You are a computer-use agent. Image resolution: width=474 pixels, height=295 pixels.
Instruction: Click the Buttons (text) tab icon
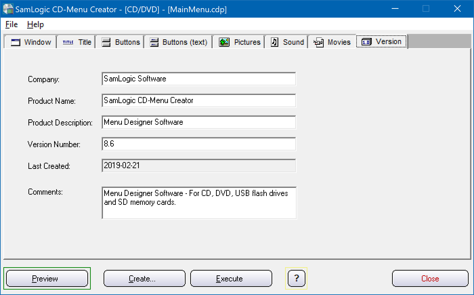click(154, 42)
